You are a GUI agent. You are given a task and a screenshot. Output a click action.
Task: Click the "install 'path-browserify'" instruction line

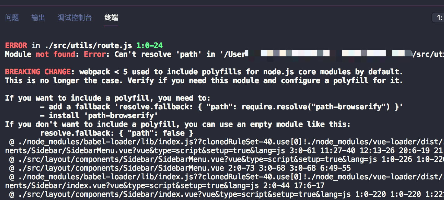103,116
